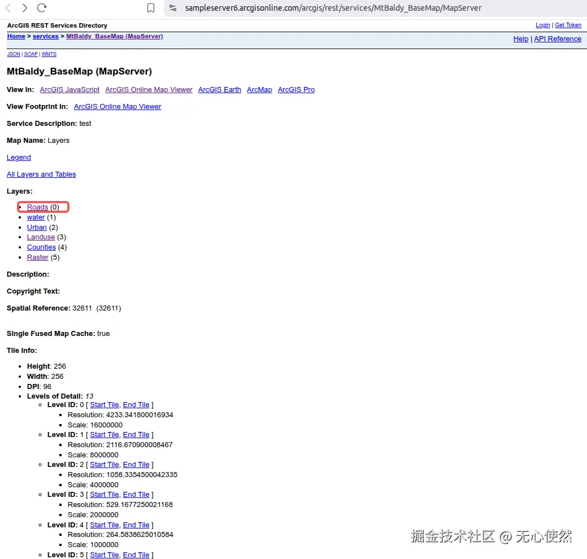Open All Layers and Tables
This screenshot has width=587, height=559.
coord(41,174)
